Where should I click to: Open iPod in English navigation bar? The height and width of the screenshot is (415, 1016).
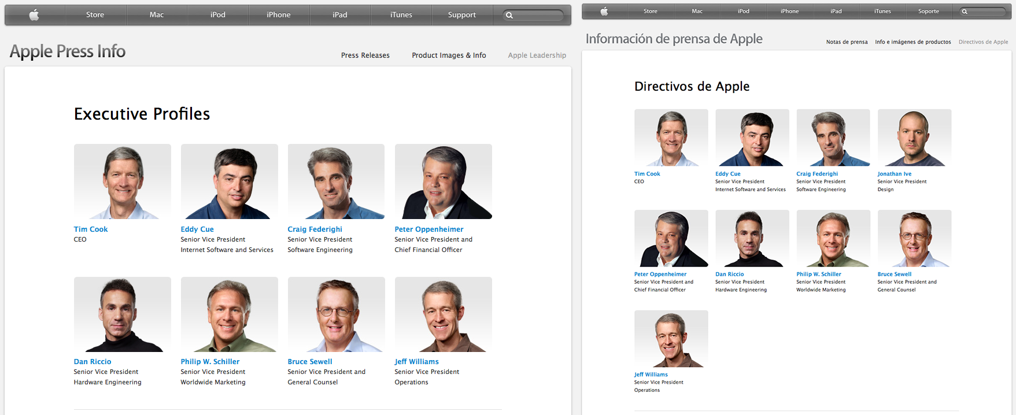pos(218,15)
